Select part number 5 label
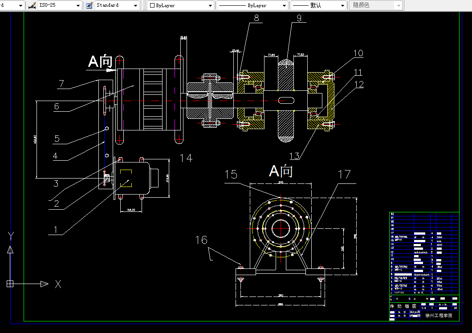This screenshot has width=472, height=333. (57, 138)
